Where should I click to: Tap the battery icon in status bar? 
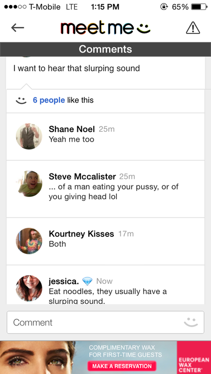coord(199,7)
